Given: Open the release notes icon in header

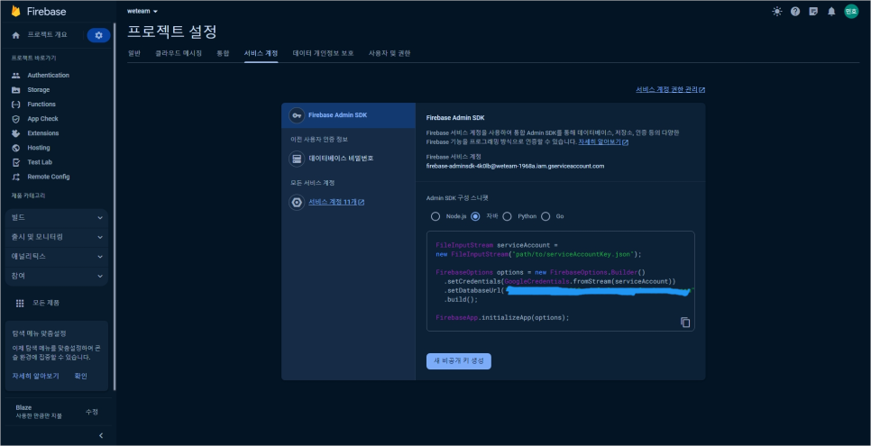Looking at the screenshot, I should click(x=813, y=11).
